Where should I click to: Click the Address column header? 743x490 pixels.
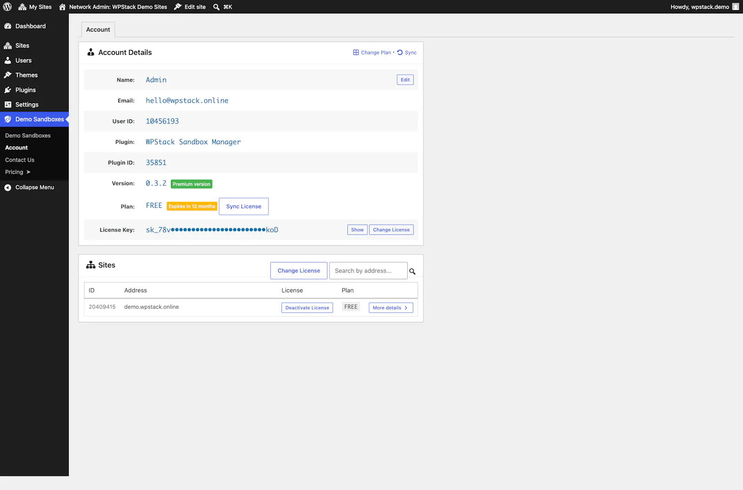tap(136, 290)
